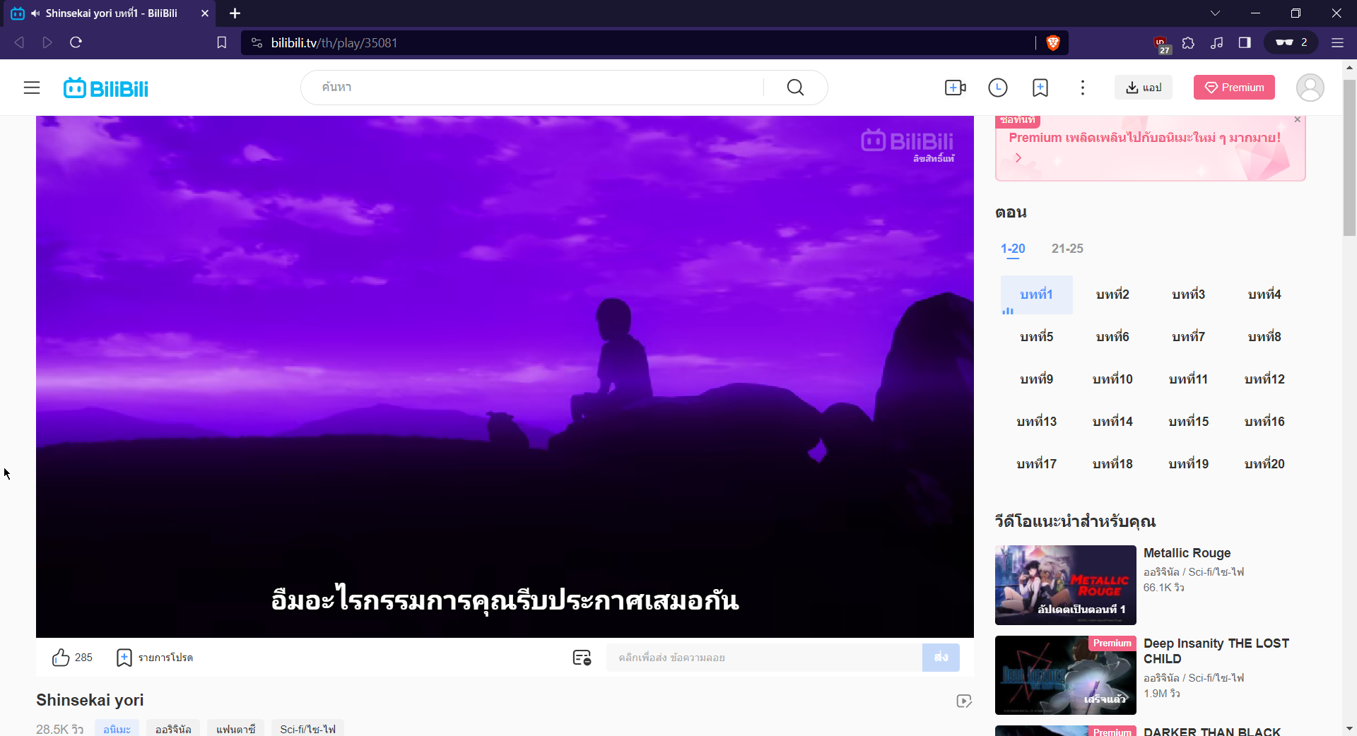Click the แฟนตาซี tag
Viewport: 1357px width, 736px height.
(236, 729)
